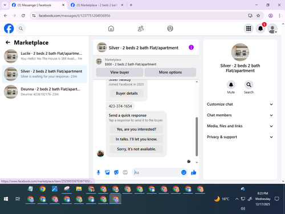The image size is (285, 214).
Task: Navigate back in browser
Action: pyautogui.click(x=6, y=15)
